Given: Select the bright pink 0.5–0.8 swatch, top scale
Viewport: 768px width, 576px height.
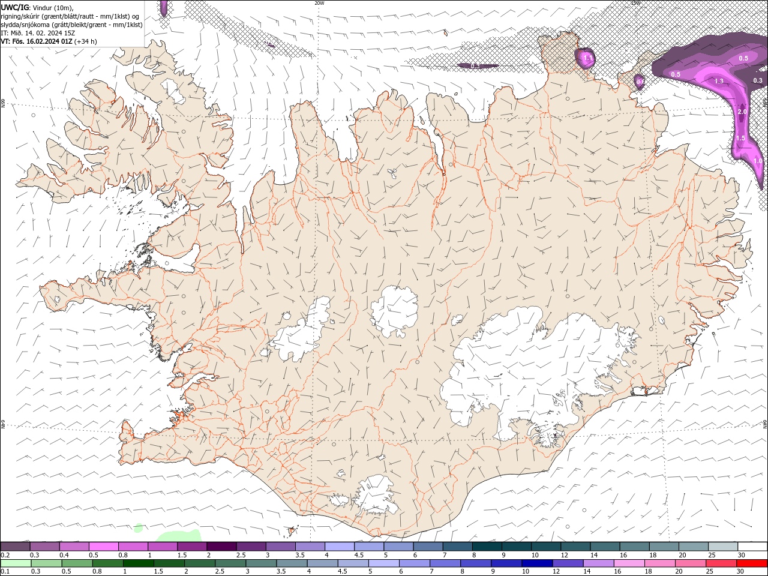Looking at the screenshot, I should (103, 547).
